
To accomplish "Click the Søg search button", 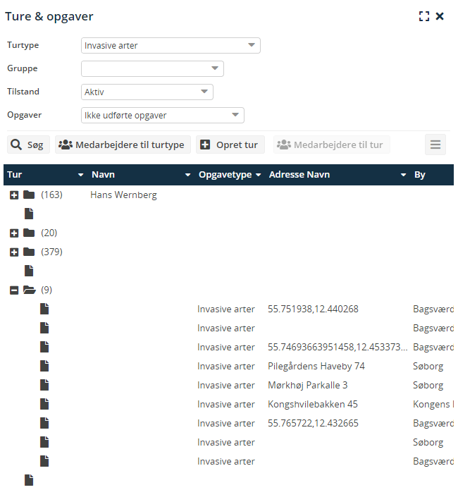I will pos(27,145).
